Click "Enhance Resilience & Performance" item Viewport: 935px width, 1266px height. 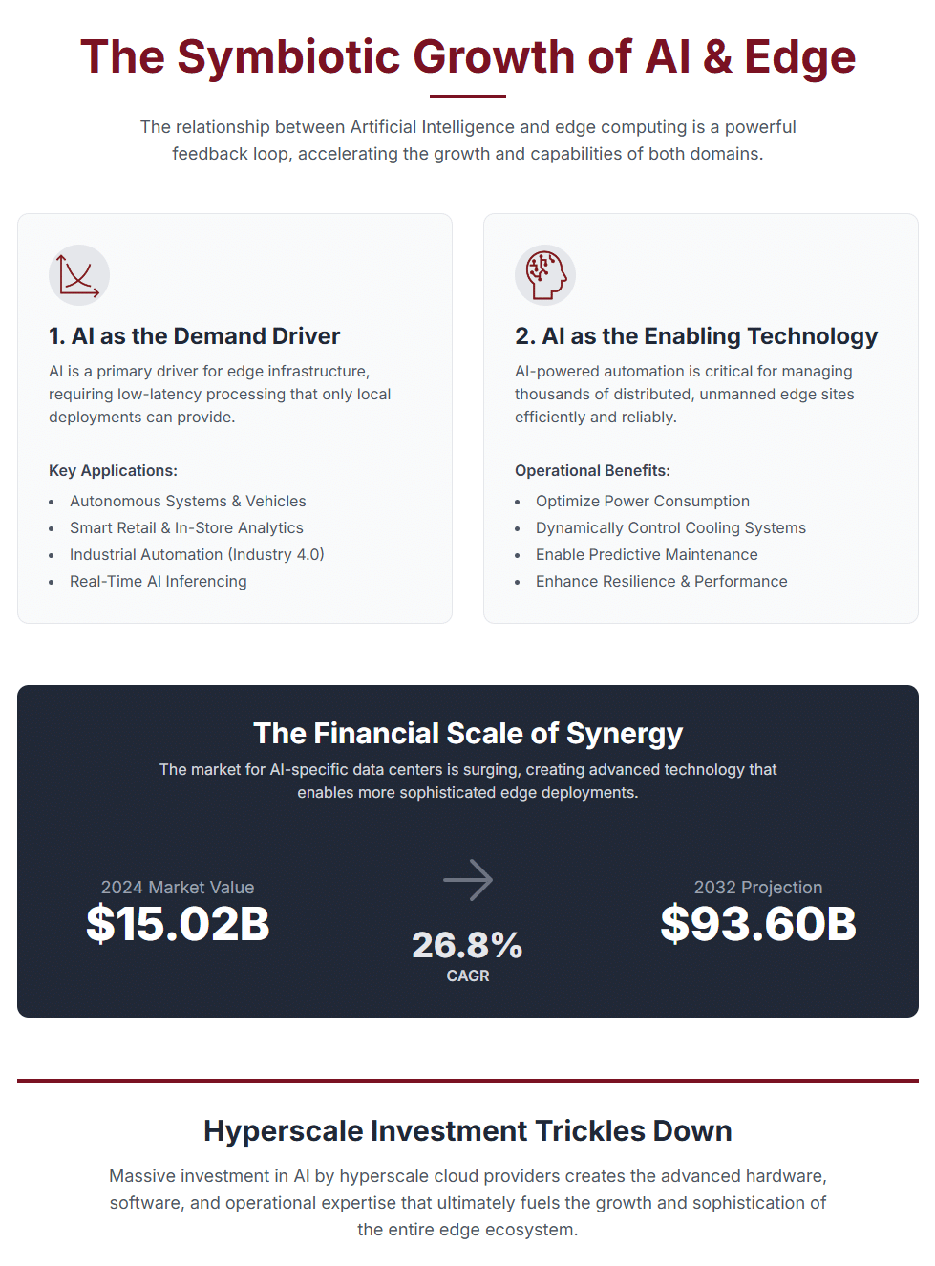pyautogui.click(x=661, y=581)
